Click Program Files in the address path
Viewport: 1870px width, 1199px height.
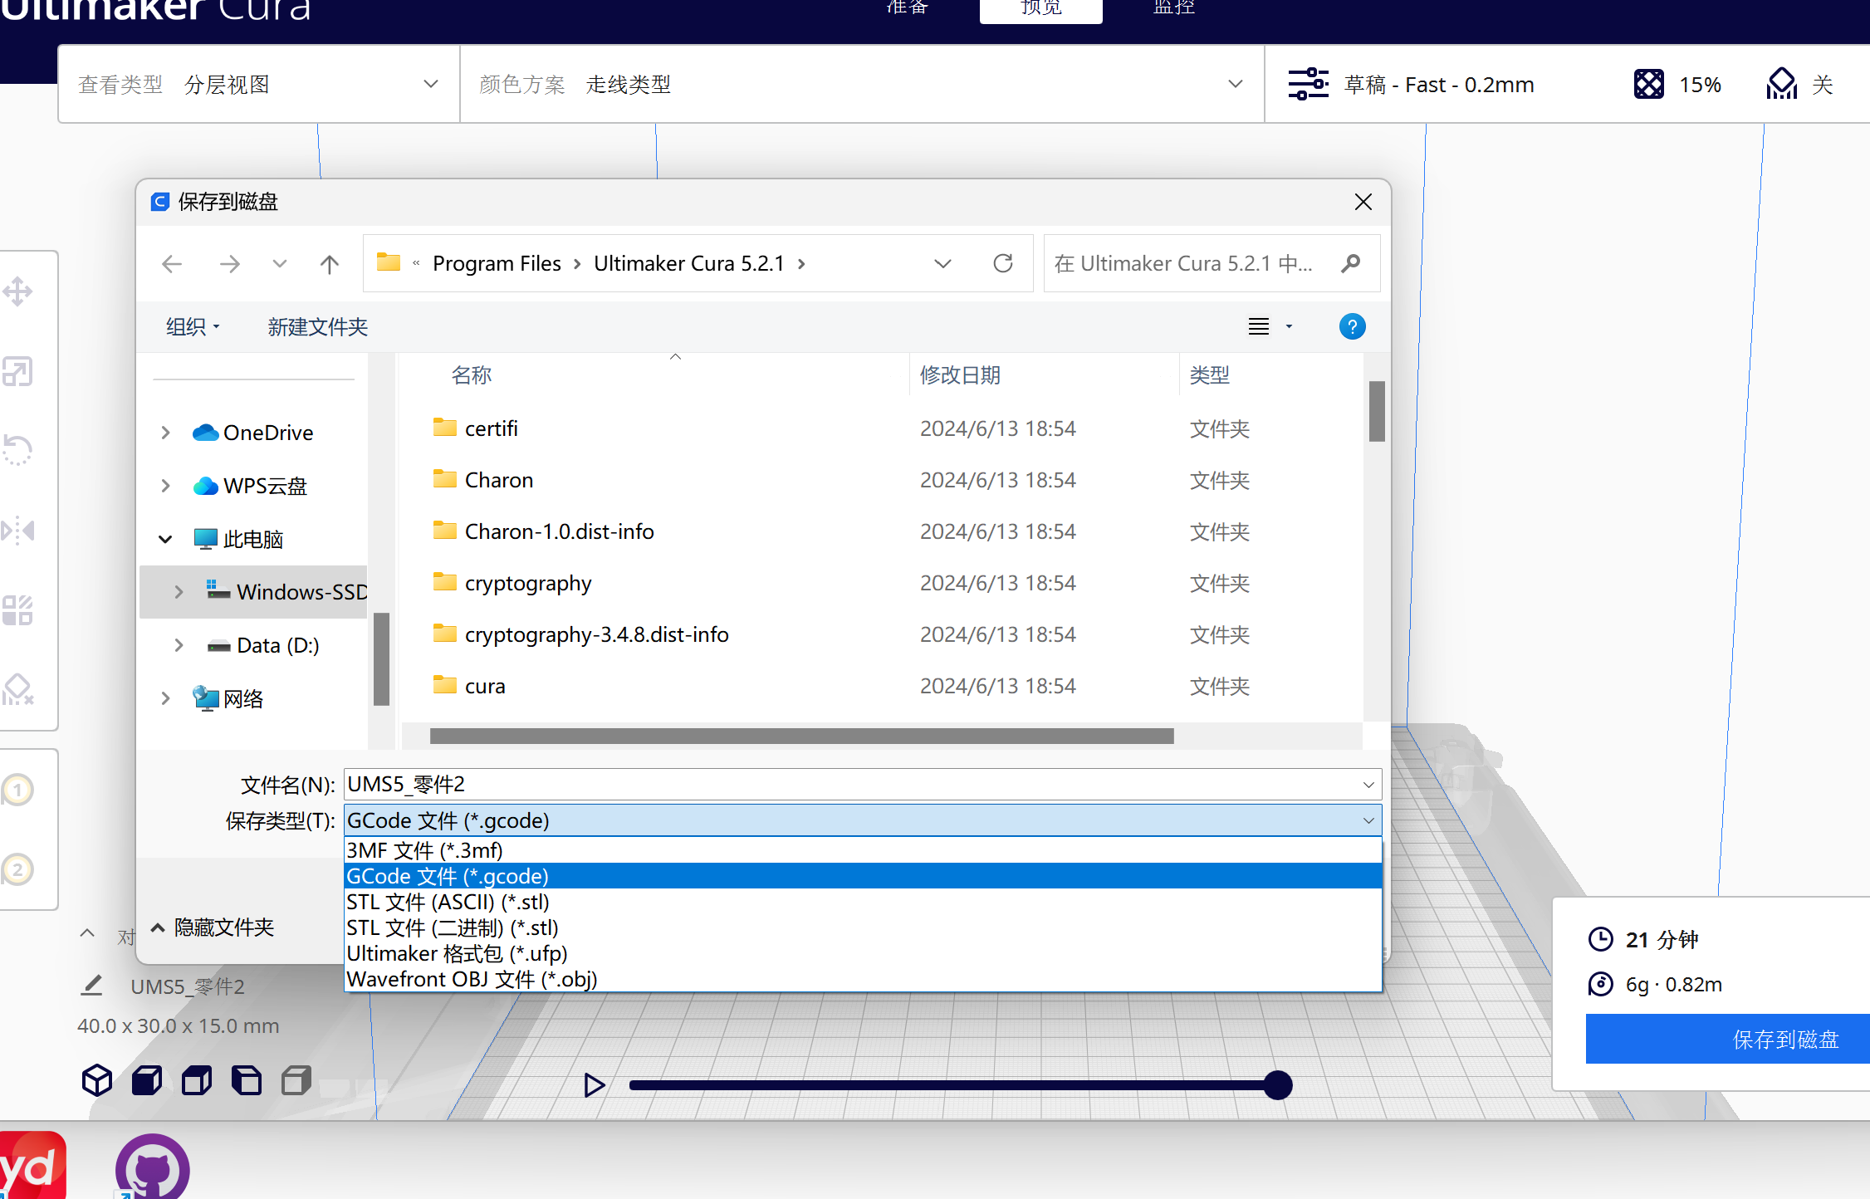(497, 263)
